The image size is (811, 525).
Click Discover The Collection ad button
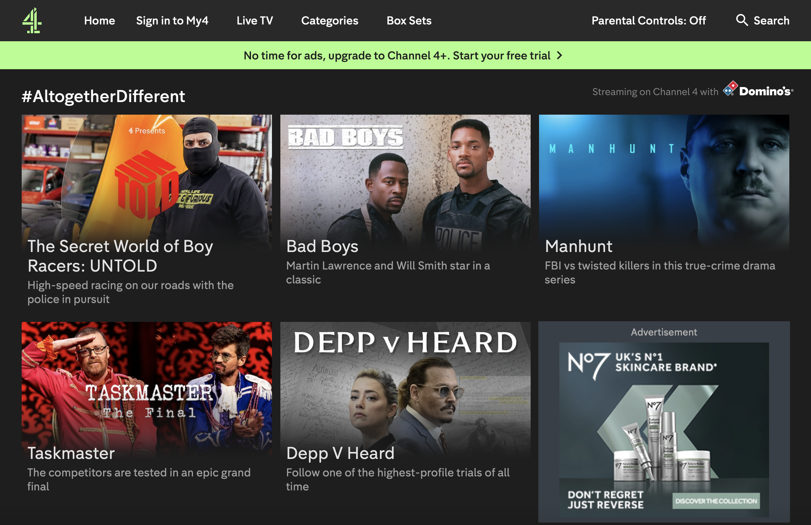(x=716, y=501)
